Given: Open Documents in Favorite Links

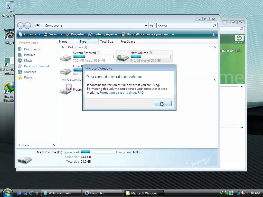Looking at the screenshot, I should click(32, 49).
